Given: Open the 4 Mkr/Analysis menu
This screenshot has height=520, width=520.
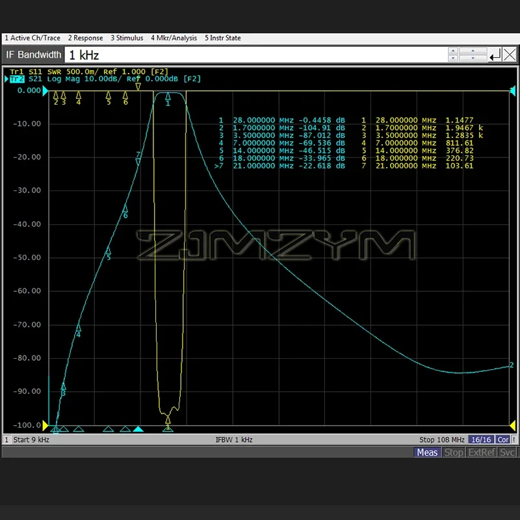Looking at the screenshot, I should point(174,38).
